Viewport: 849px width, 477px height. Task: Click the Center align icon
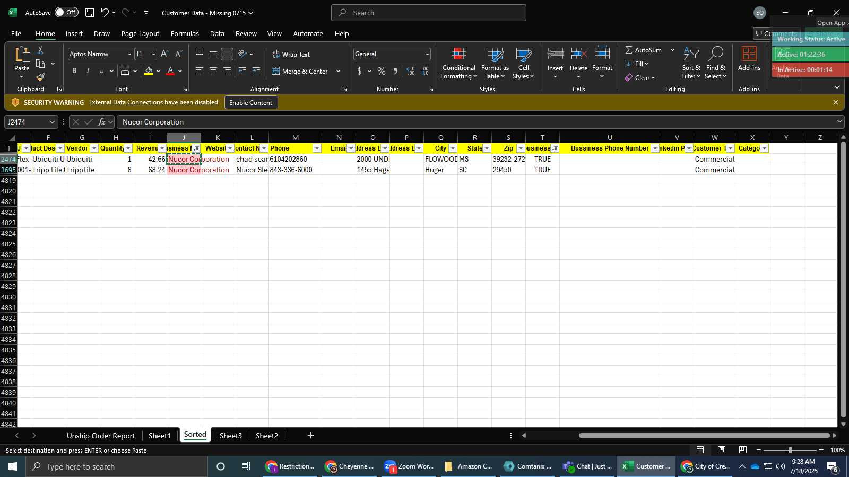pos(213,71)
